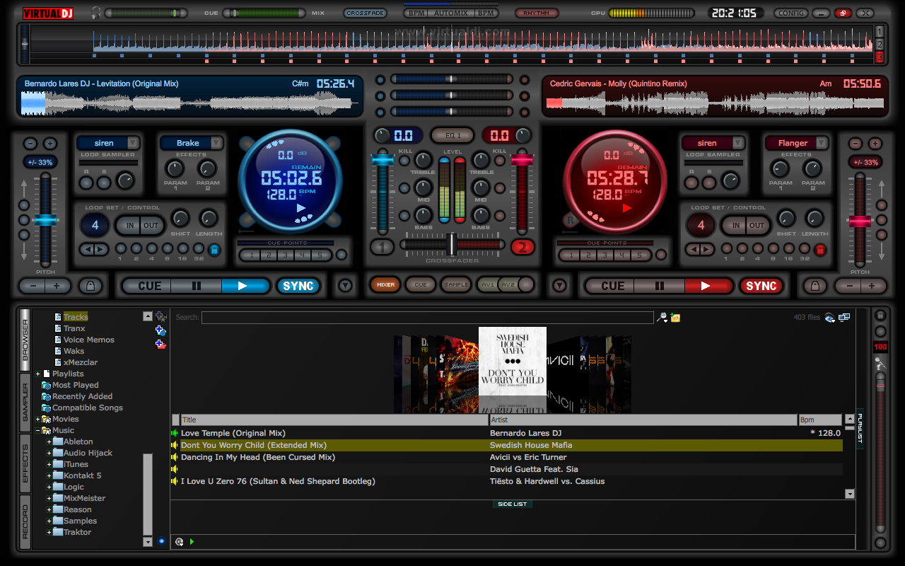Select the MIXER center panel tab

(385, 284)
